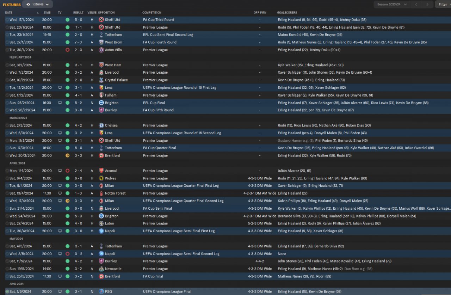Click the tick icon beside Sat, 1/6/2024

[7, 291]
